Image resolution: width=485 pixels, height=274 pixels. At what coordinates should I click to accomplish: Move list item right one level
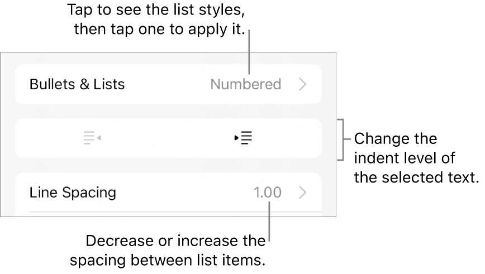tap(244, 138)
